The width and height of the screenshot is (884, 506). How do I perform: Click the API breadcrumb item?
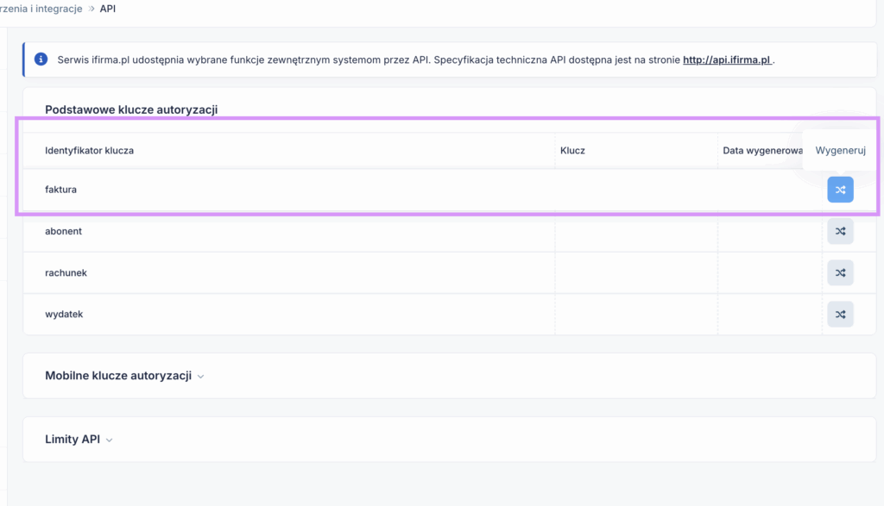coord(108,9)
